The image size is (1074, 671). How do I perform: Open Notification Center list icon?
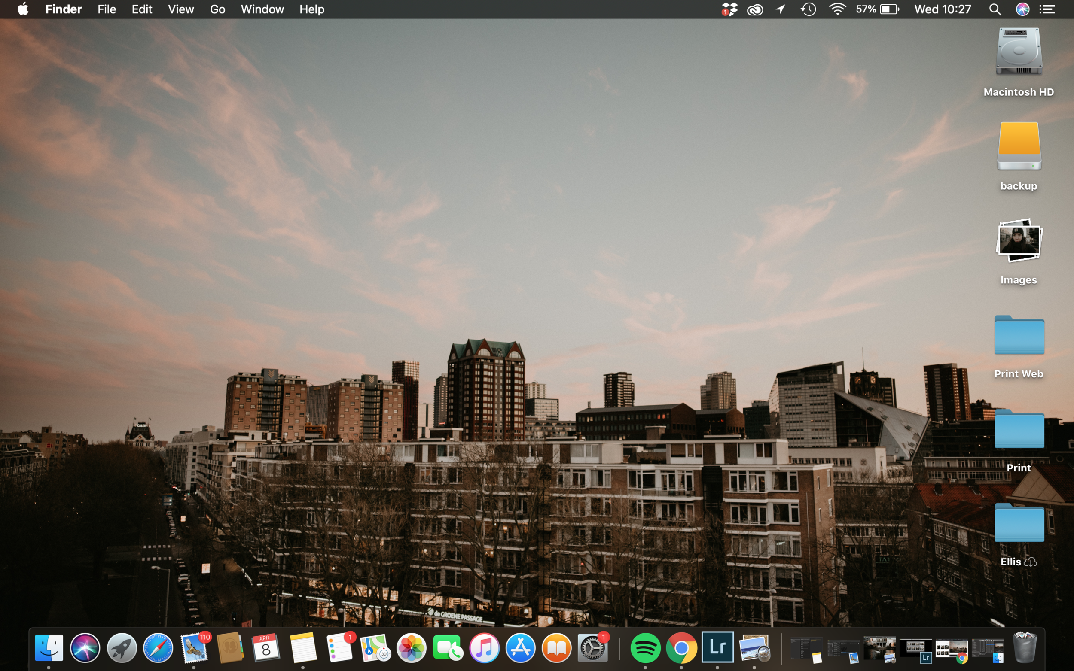[1048, 9]
